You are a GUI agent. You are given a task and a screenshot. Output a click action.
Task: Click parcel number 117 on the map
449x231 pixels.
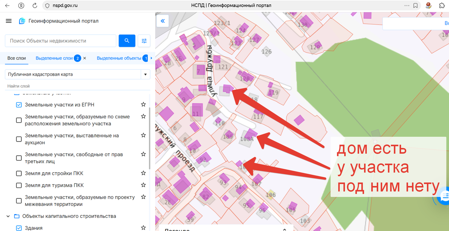258,116
